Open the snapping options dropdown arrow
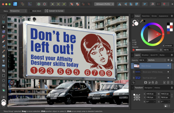This screenshot has width=174, height=113. (x=168, y=4)
